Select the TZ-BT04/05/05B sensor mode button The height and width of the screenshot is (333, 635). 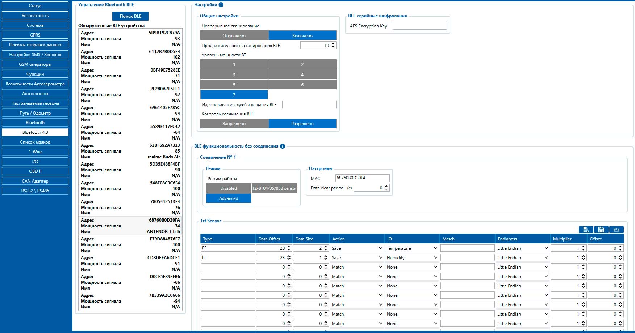coord(274,188)
